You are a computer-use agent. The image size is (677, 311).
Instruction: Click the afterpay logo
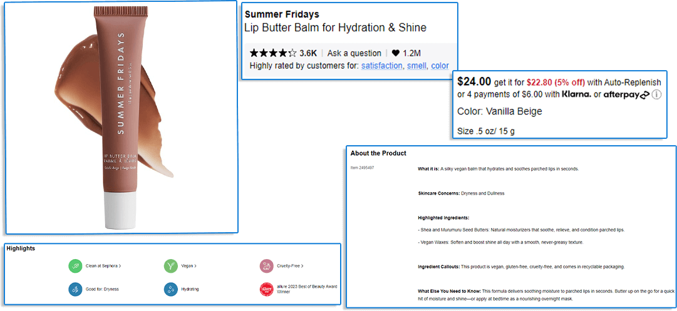(626, 94)
